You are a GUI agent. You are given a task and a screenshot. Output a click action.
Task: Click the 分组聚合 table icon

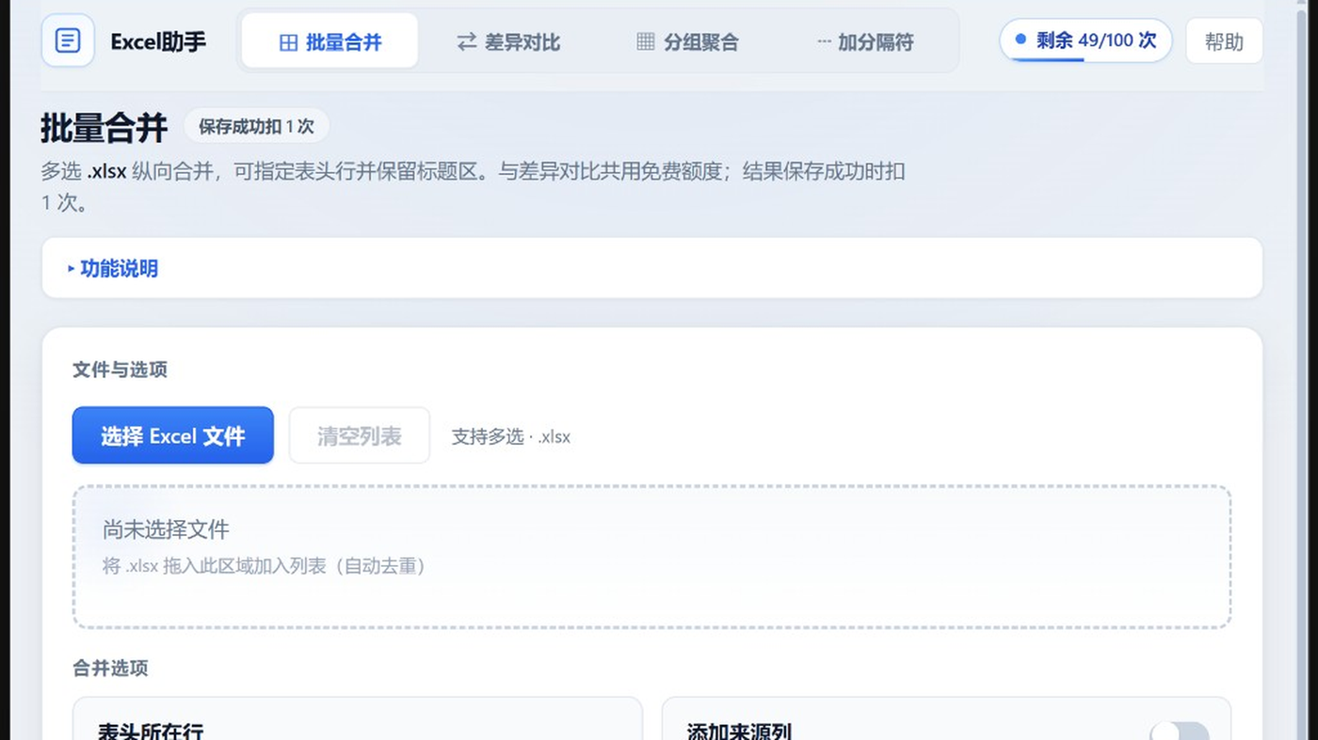coord(646,41)
